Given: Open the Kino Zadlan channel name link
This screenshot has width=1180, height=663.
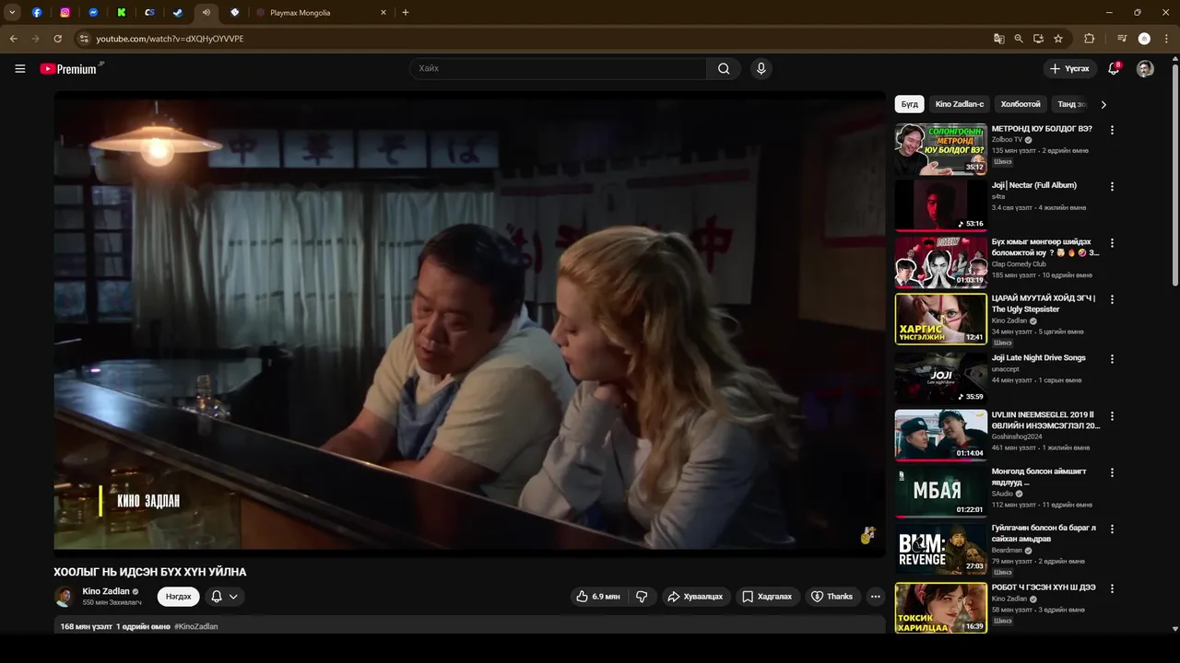Looking at the screenshot, I should click(106, 591).
